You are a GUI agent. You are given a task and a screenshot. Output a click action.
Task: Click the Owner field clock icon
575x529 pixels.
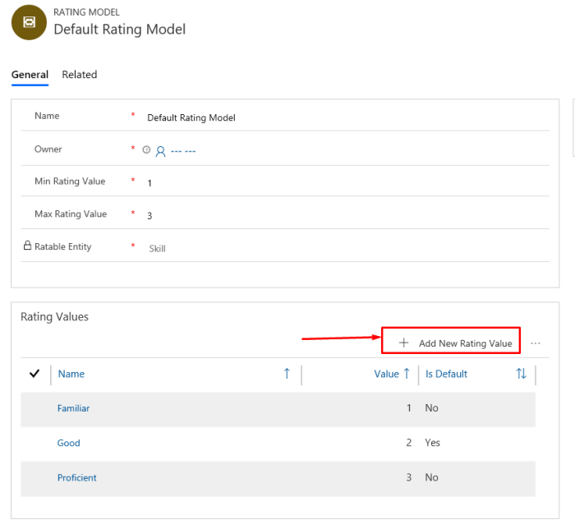[x=146, y=149]
